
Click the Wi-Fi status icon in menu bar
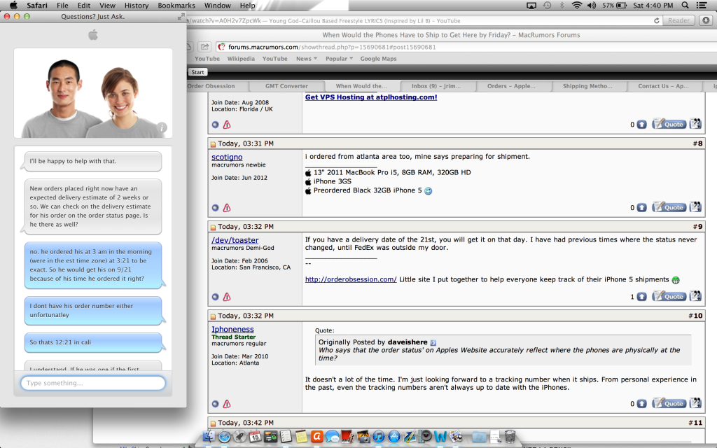[x=577, y=6]
